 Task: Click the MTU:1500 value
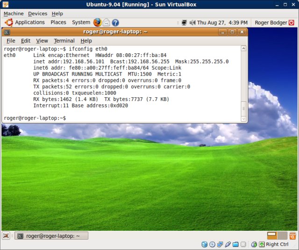[140, 74]
